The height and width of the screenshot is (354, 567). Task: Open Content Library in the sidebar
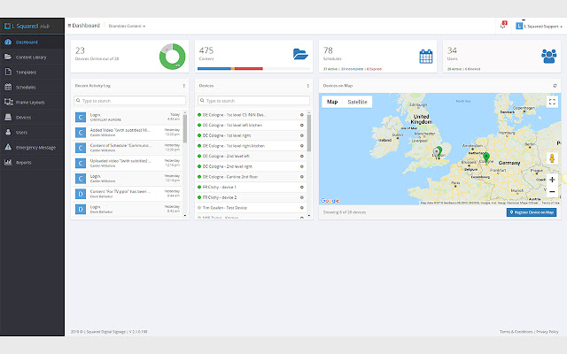click(x=32, y=57)
